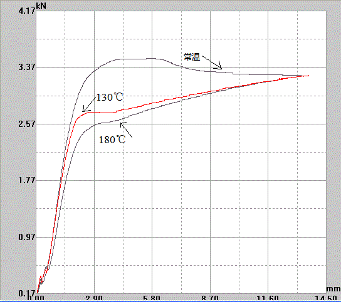341x302 pixels.
Task: Click the 3.37 y-axis value
Action: point(27,67)
